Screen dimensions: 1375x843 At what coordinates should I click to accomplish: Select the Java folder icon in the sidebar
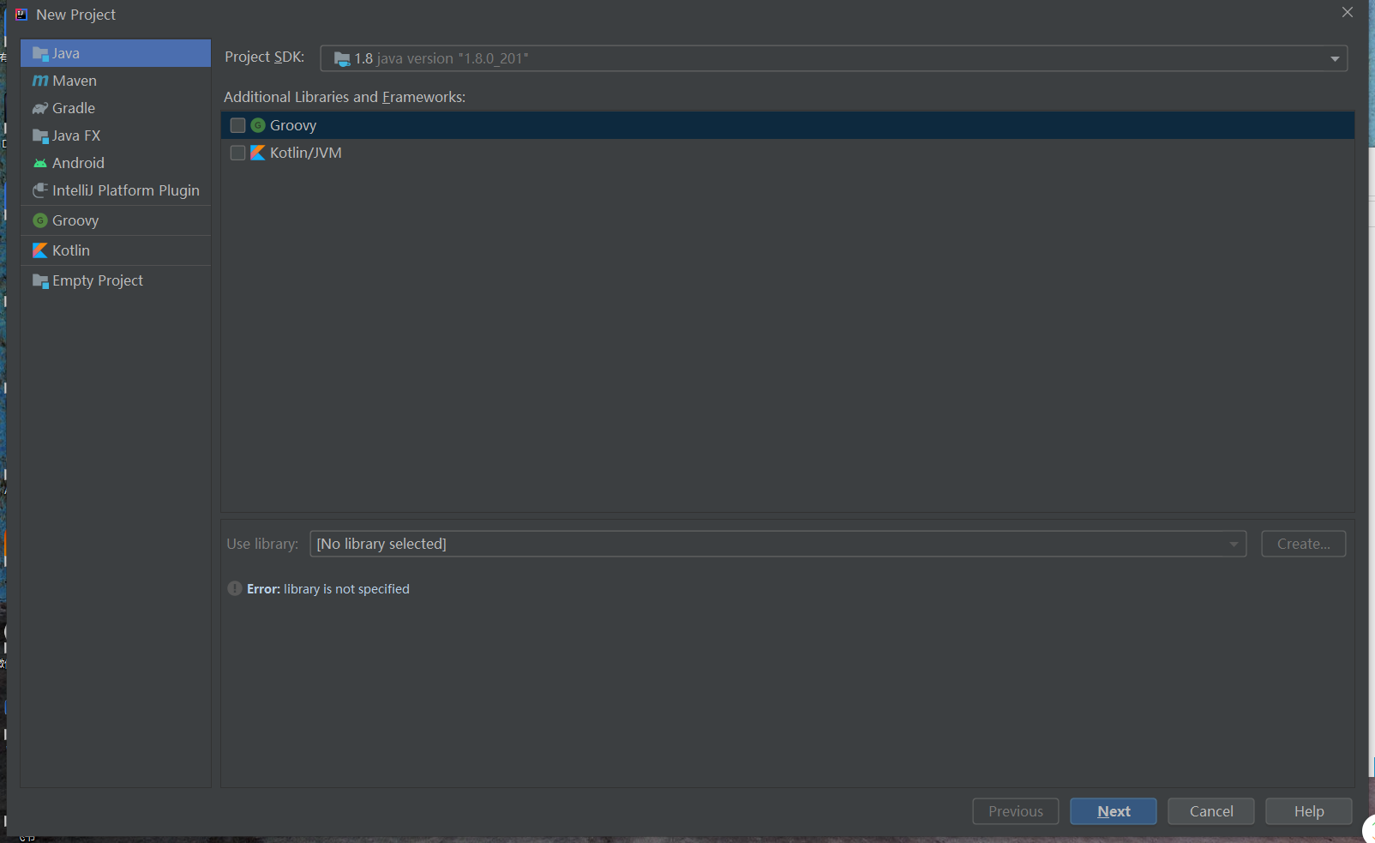(x=40, y=54)
